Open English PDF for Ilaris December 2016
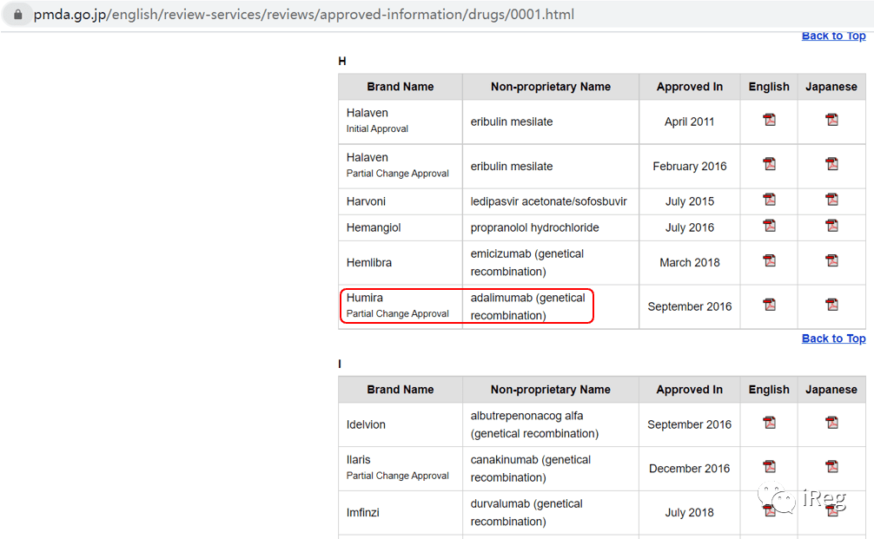Viewport: 874px width, 539px height. click(769, 467)
